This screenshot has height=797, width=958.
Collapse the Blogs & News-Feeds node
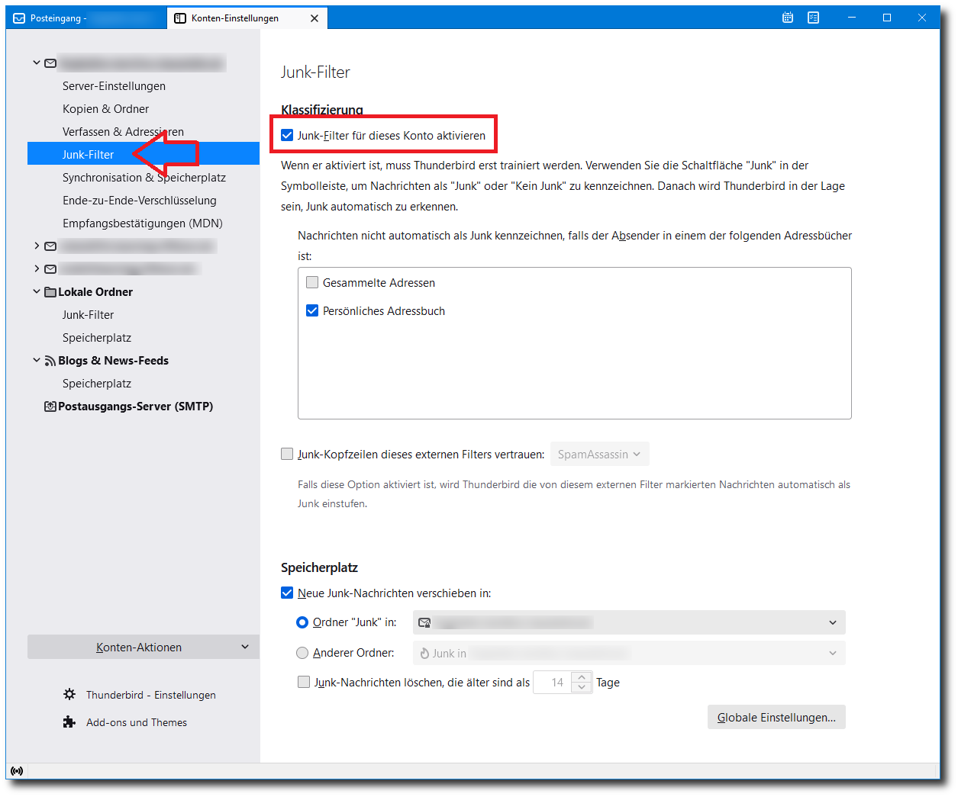[x=36, y=360]
